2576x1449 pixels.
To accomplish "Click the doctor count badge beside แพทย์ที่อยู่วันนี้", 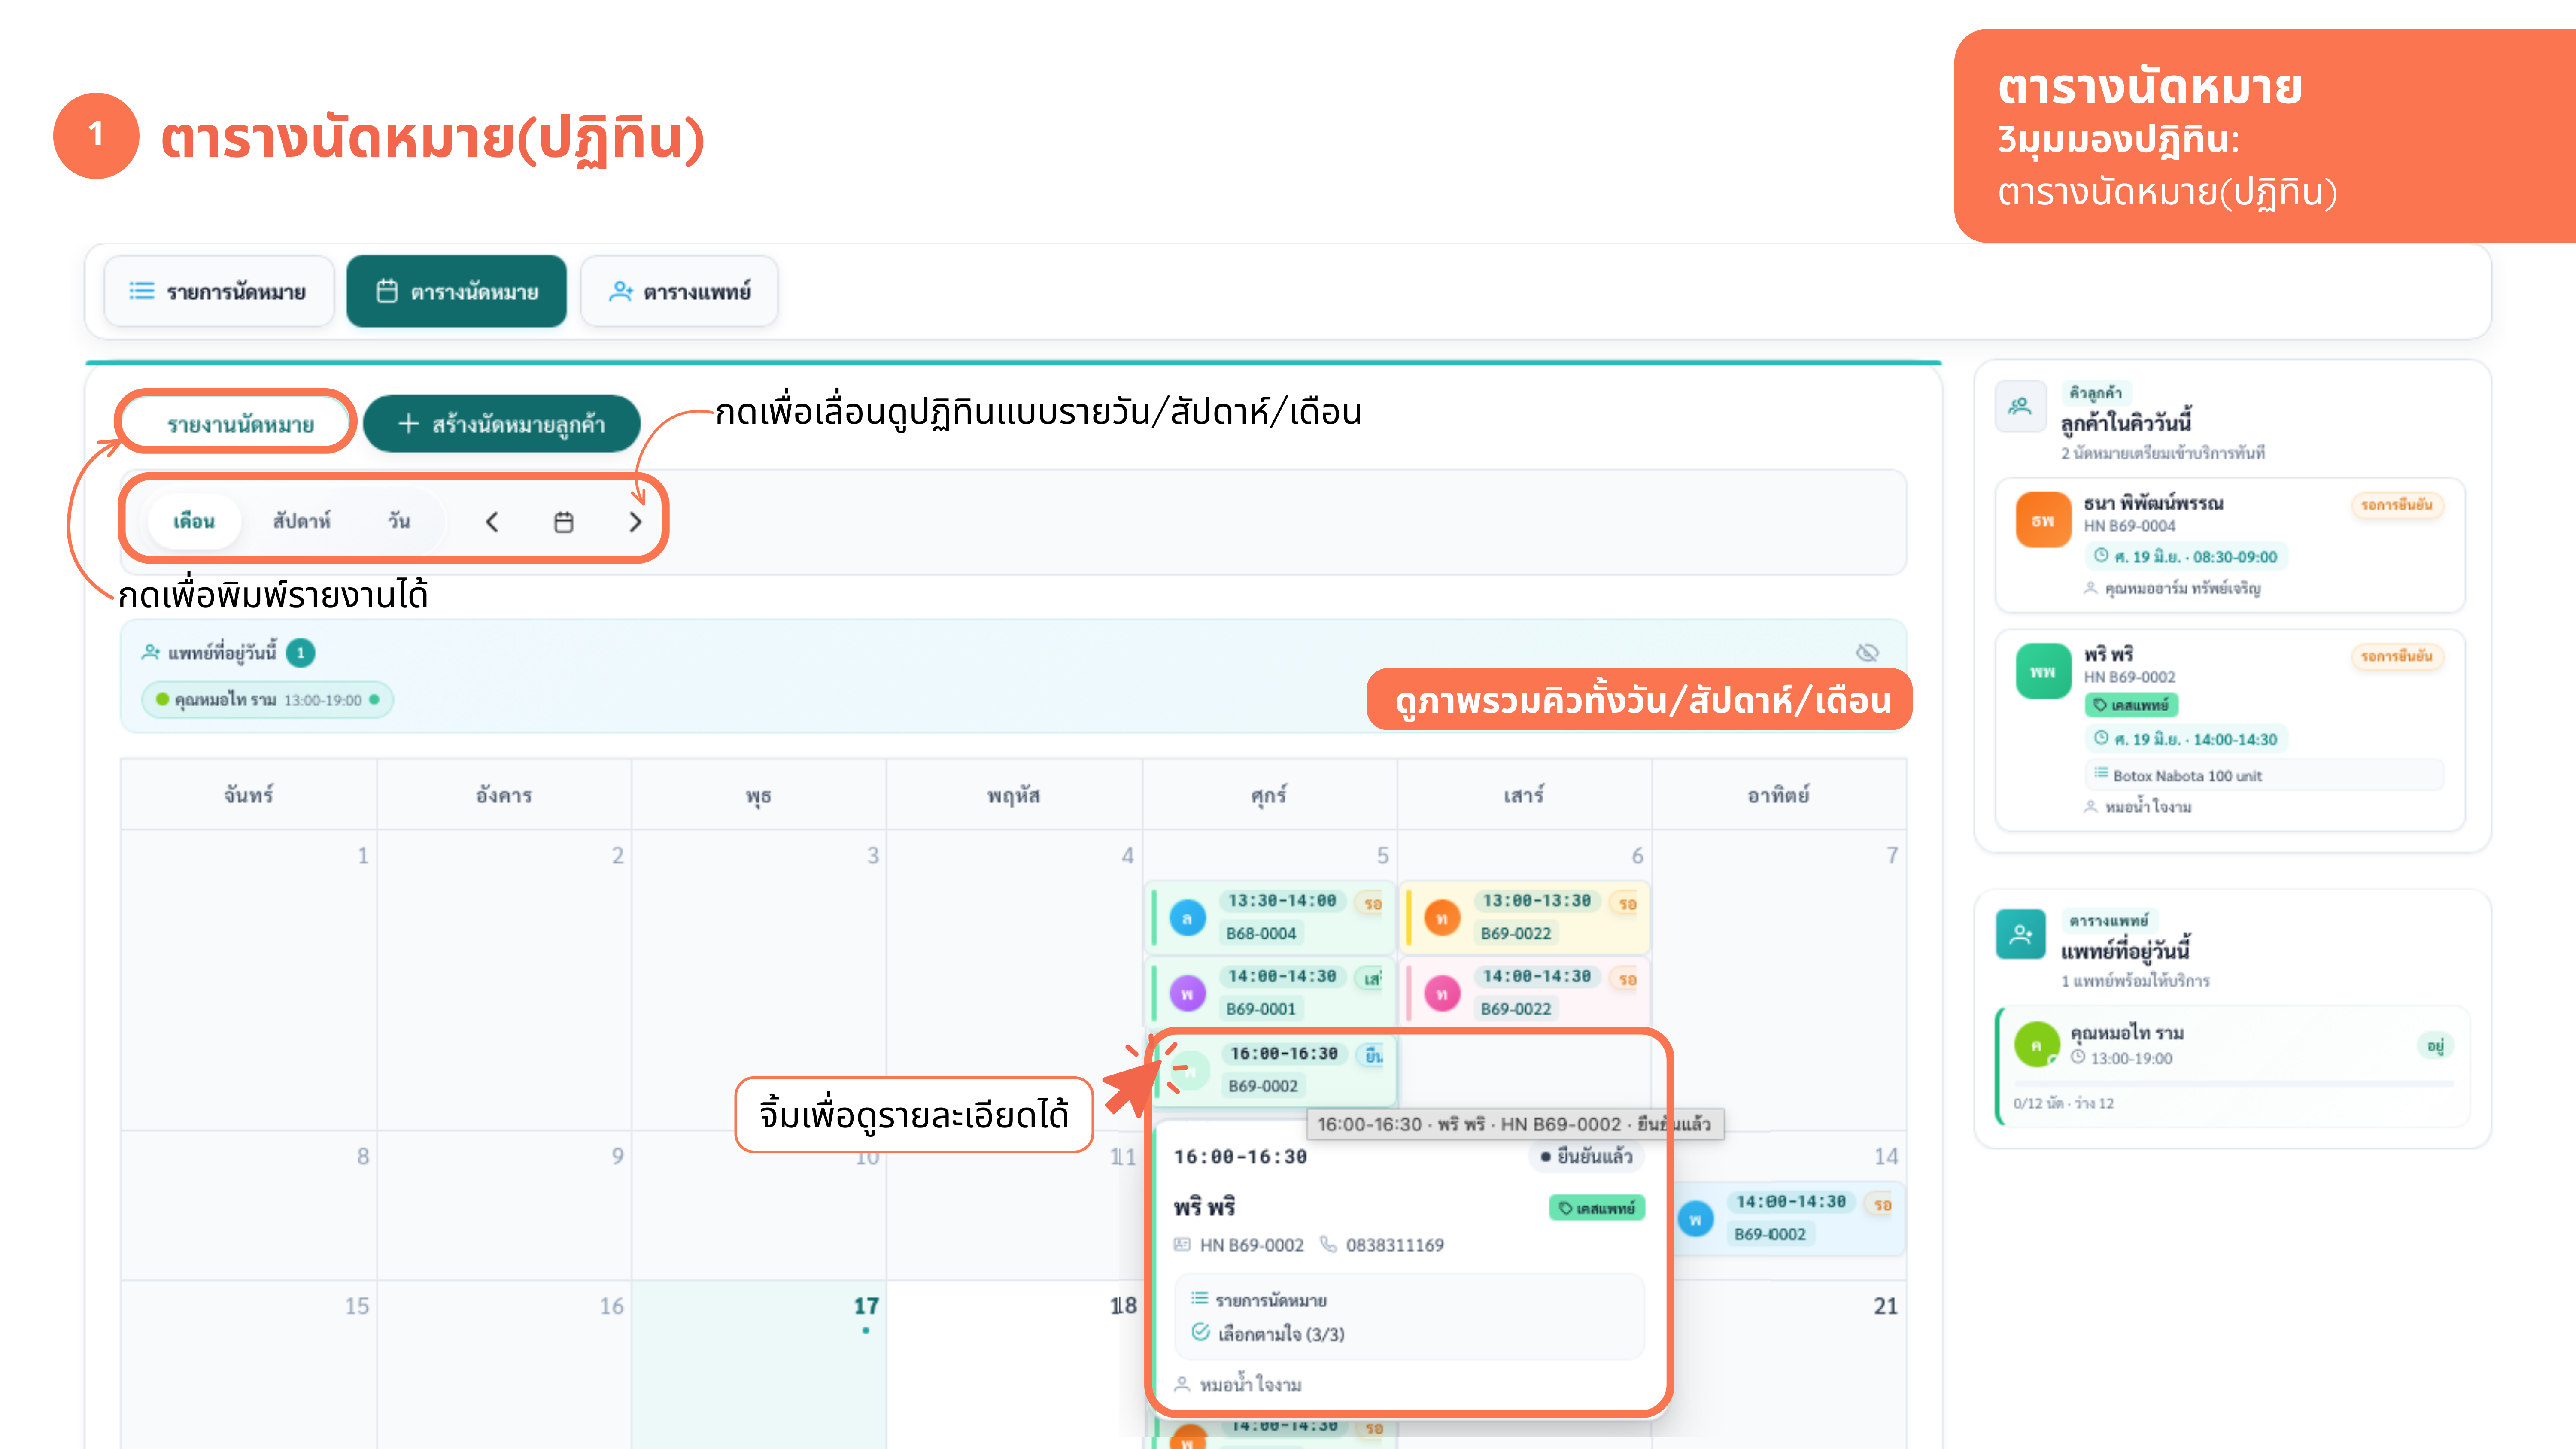I will (x=300, y=653).
